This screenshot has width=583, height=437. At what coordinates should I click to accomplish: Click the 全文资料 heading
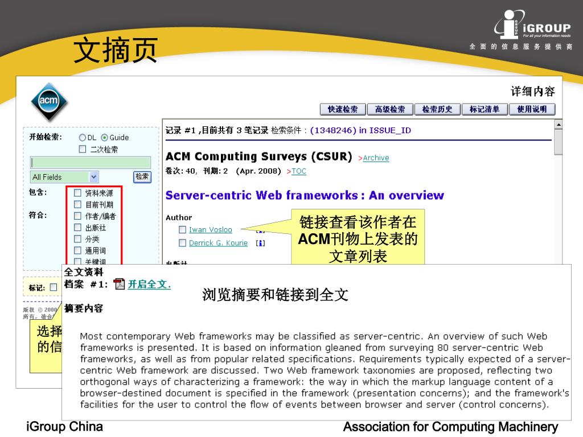84,272
